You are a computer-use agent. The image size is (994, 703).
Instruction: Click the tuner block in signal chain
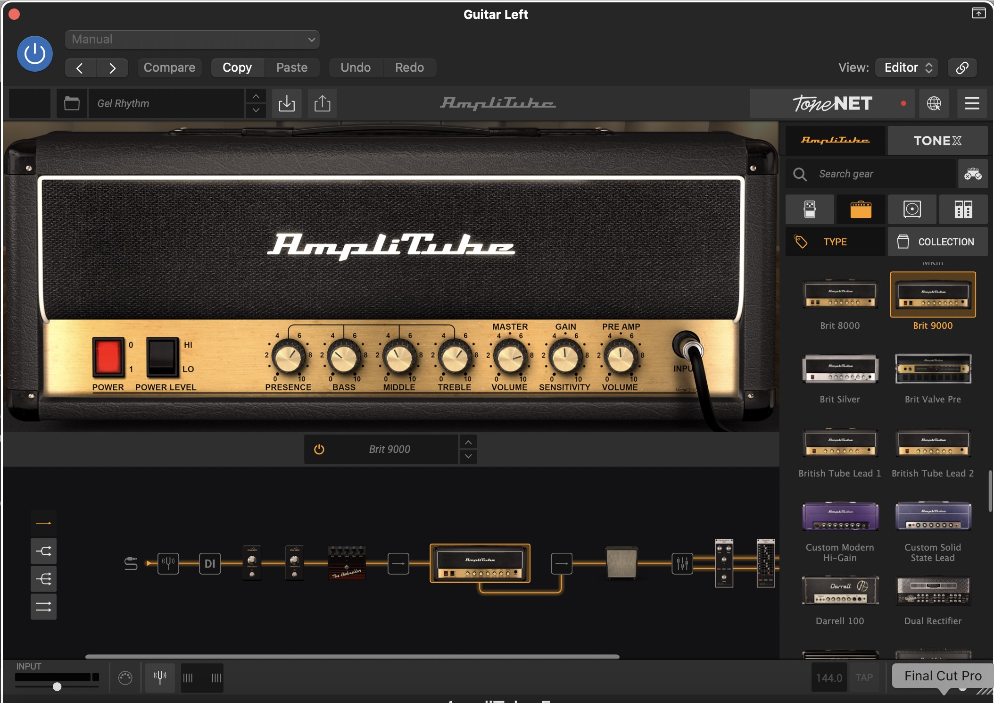click(x=168, y=563)
